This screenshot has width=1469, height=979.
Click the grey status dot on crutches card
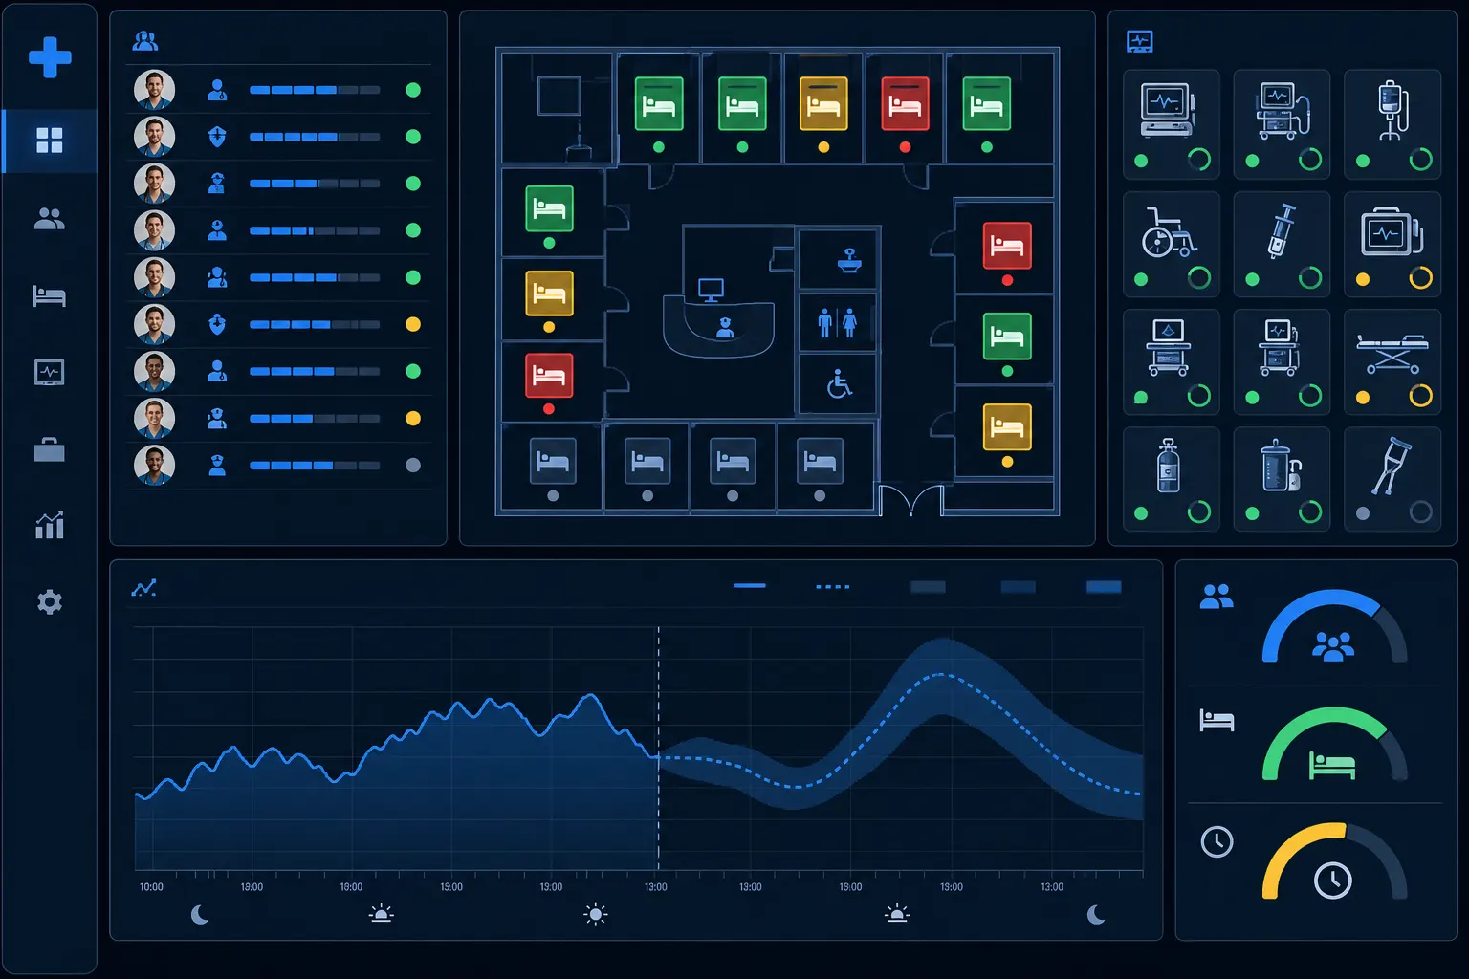(x=1363, y=513)
